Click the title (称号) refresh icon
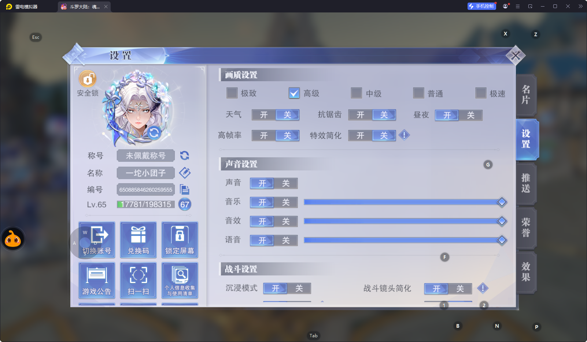587x342 pixels. [x=185, y=155]
